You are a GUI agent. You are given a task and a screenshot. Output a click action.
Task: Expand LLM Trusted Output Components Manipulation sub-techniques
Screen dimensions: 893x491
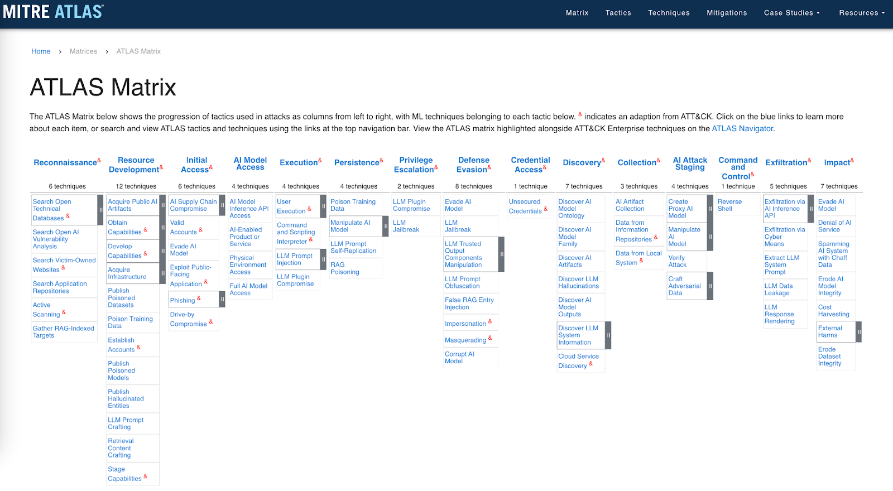pos(501,254)
